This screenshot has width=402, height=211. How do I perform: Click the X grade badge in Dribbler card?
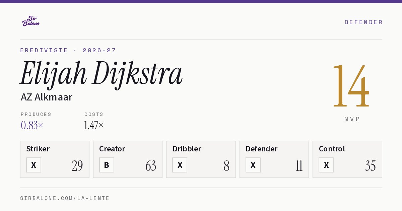pyautogui.click(x=180, y=165)
